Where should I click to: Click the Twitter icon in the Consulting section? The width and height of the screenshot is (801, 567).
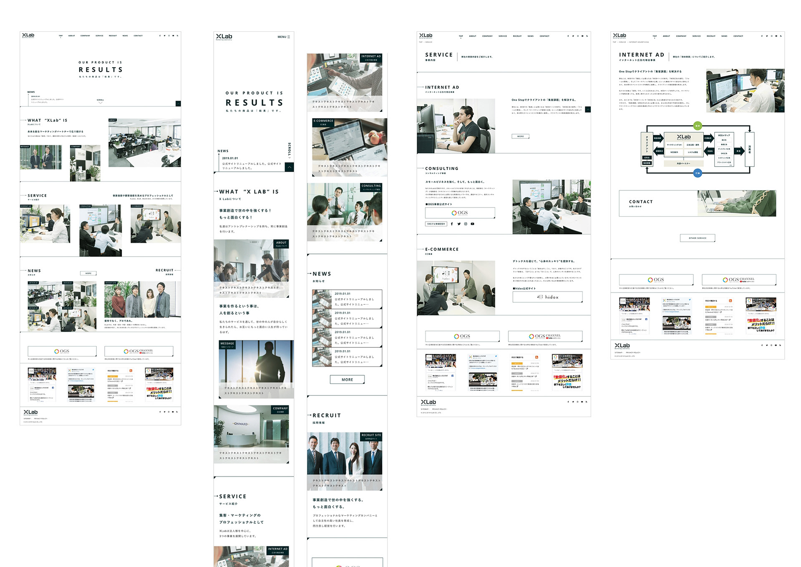click(459, 224)
